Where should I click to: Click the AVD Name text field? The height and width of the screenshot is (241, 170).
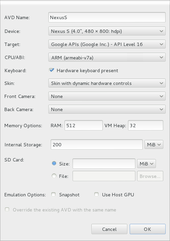pos(107,17)
